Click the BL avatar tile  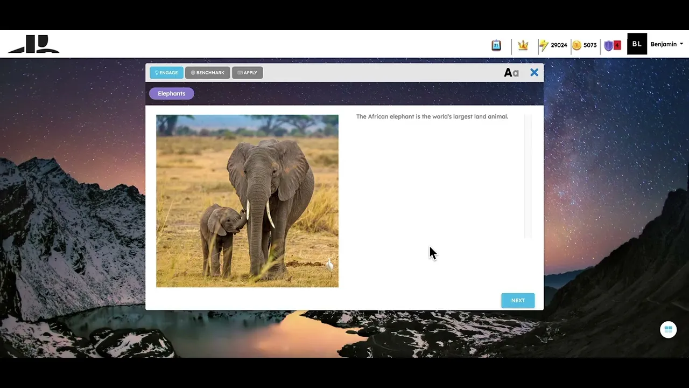tap(637, 44)
